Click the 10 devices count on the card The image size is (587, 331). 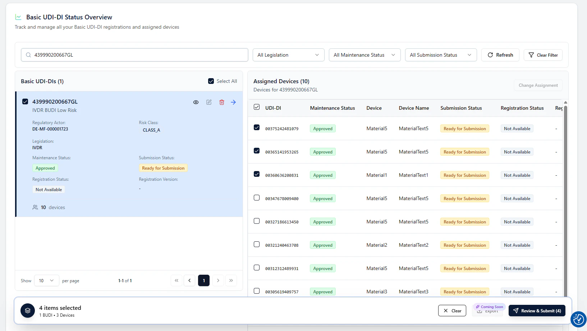pos(53,207)
